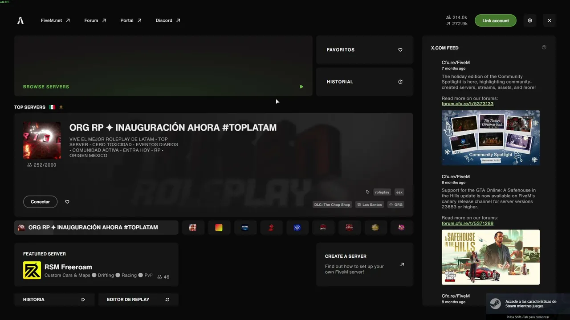Open the FiveM.net external link
Image resolution: width=570 pixels, height=320 pixels.
coord(55,20)
